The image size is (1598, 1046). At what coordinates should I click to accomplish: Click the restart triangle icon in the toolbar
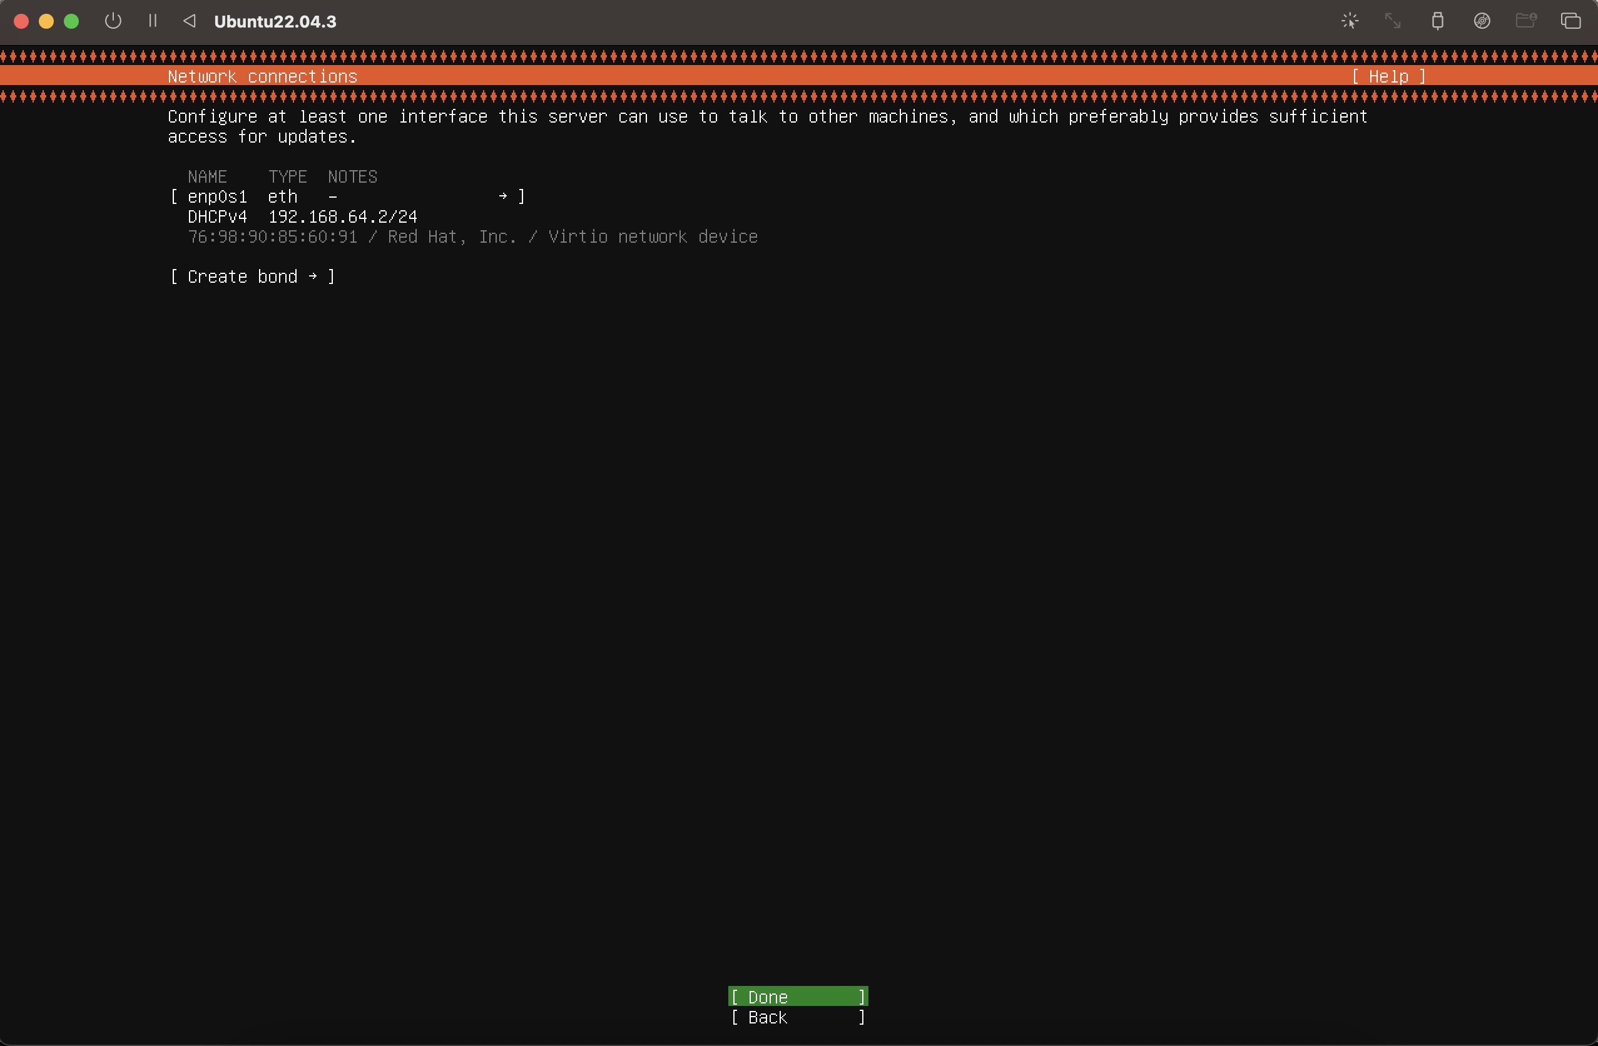click(x=190, y=21)
